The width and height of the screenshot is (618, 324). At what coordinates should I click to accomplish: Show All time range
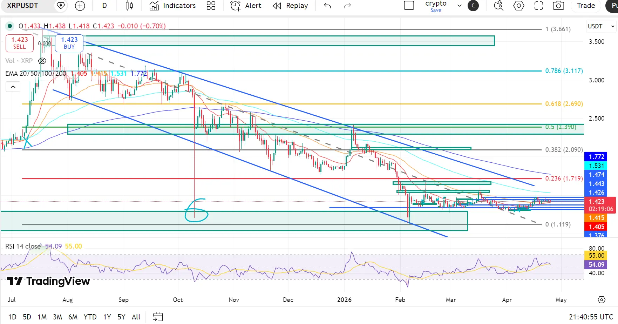coord(136,317)
